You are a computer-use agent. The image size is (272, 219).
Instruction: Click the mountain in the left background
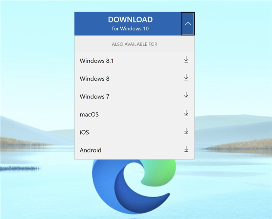pyautogui.click(x=22, y=125)
